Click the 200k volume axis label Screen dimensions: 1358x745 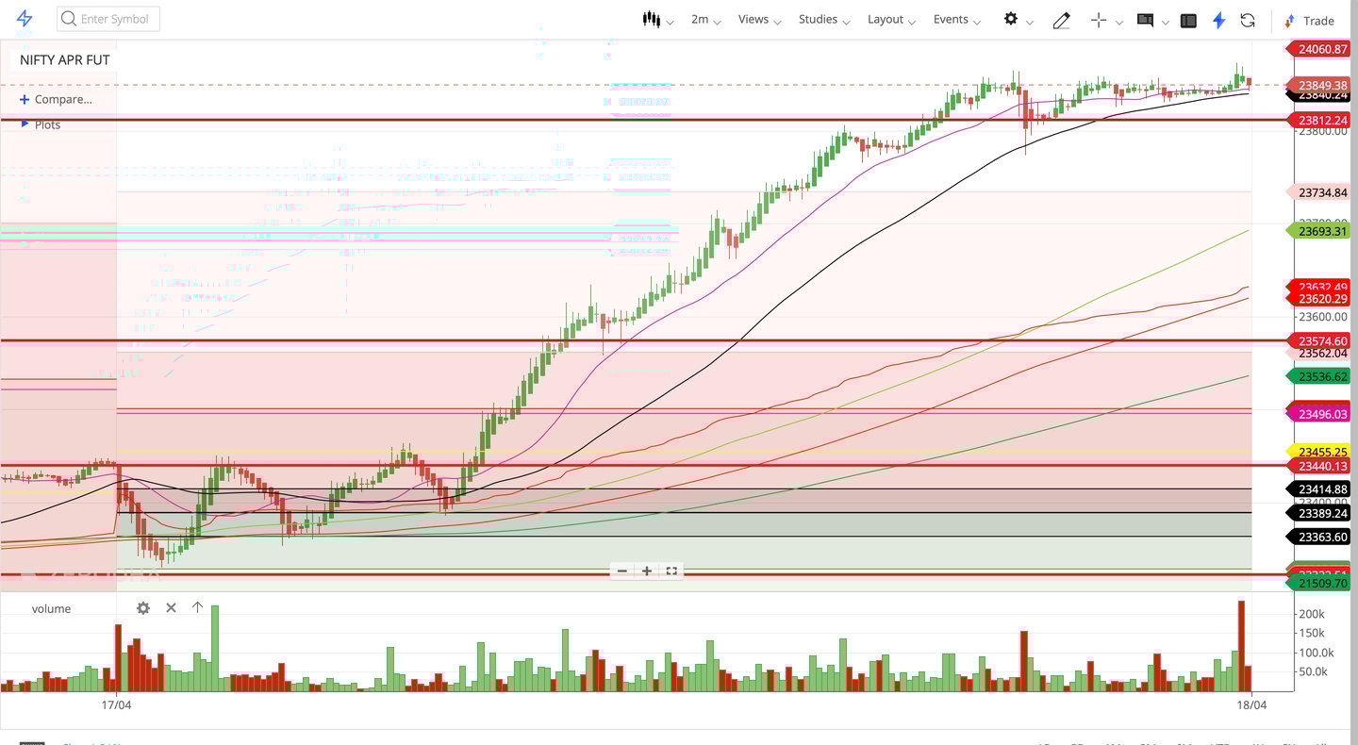point(1311,614)
